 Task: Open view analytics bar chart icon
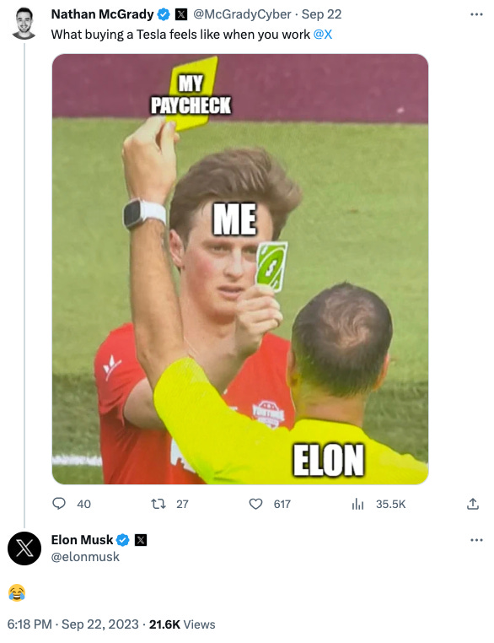click(357, 504)
